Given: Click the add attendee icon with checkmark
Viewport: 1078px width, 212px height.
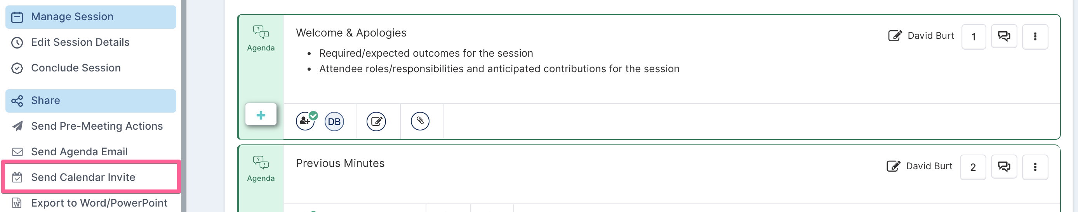Looking at the screenshot, I should click(306, 121).
